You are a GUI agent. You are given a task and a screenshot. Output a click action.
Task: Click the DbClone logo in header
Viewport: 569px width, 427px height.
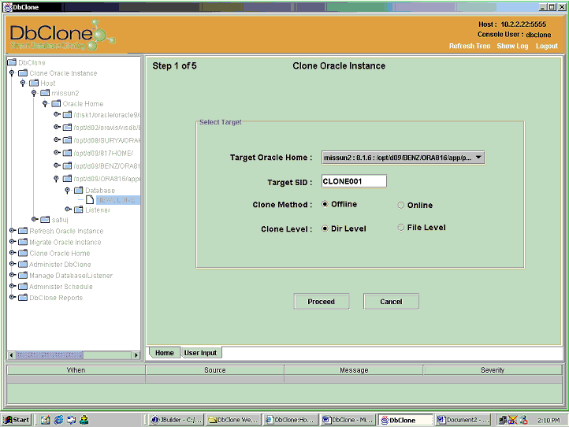(x=62, y=35)
